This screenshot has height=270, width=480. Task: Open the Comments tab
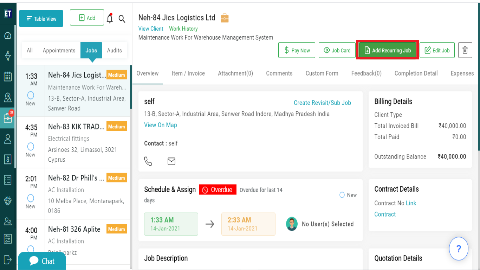(279, 73)
